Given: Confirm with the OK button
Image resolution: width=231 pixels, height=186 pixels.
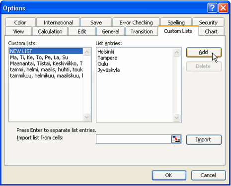Looking at the screenshot, I should click(169, 175).
